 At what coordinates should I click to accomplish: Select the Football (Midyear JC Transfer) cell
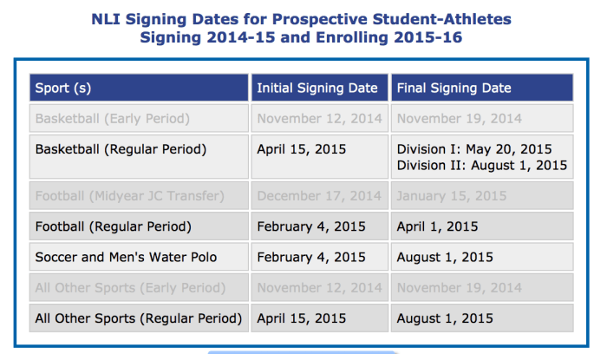pyautogui.click(x=129, y=196)
